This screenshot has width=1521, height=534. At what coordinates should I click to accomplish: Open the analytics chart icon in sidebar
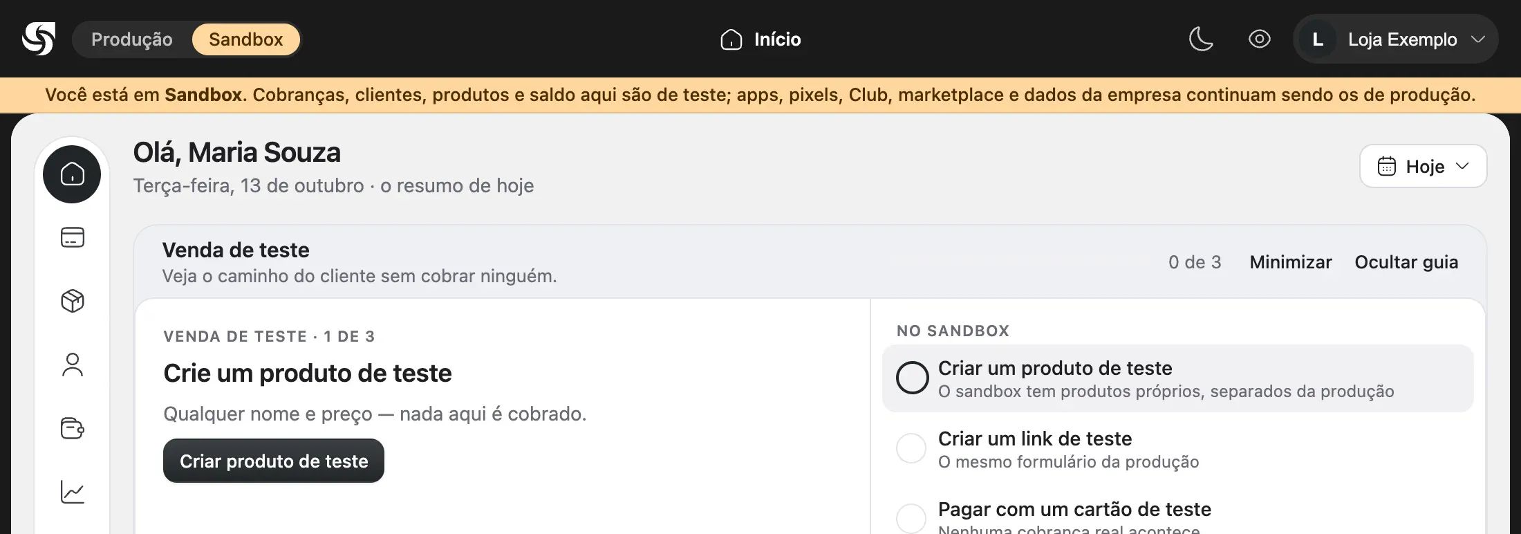click(73, 492)
